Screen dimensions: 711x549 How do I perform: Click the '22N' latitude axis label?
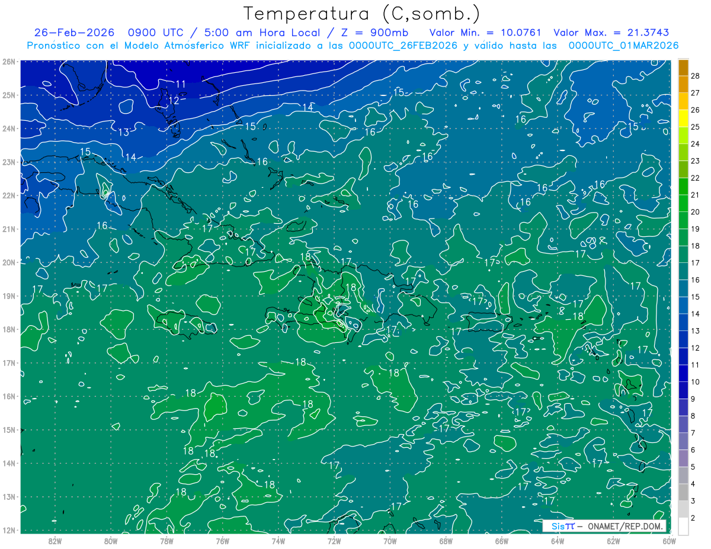[8, 195]
